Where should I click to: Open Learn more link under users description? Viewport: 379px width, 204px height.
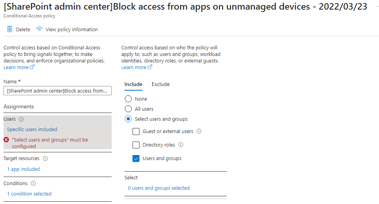[137, 67]
